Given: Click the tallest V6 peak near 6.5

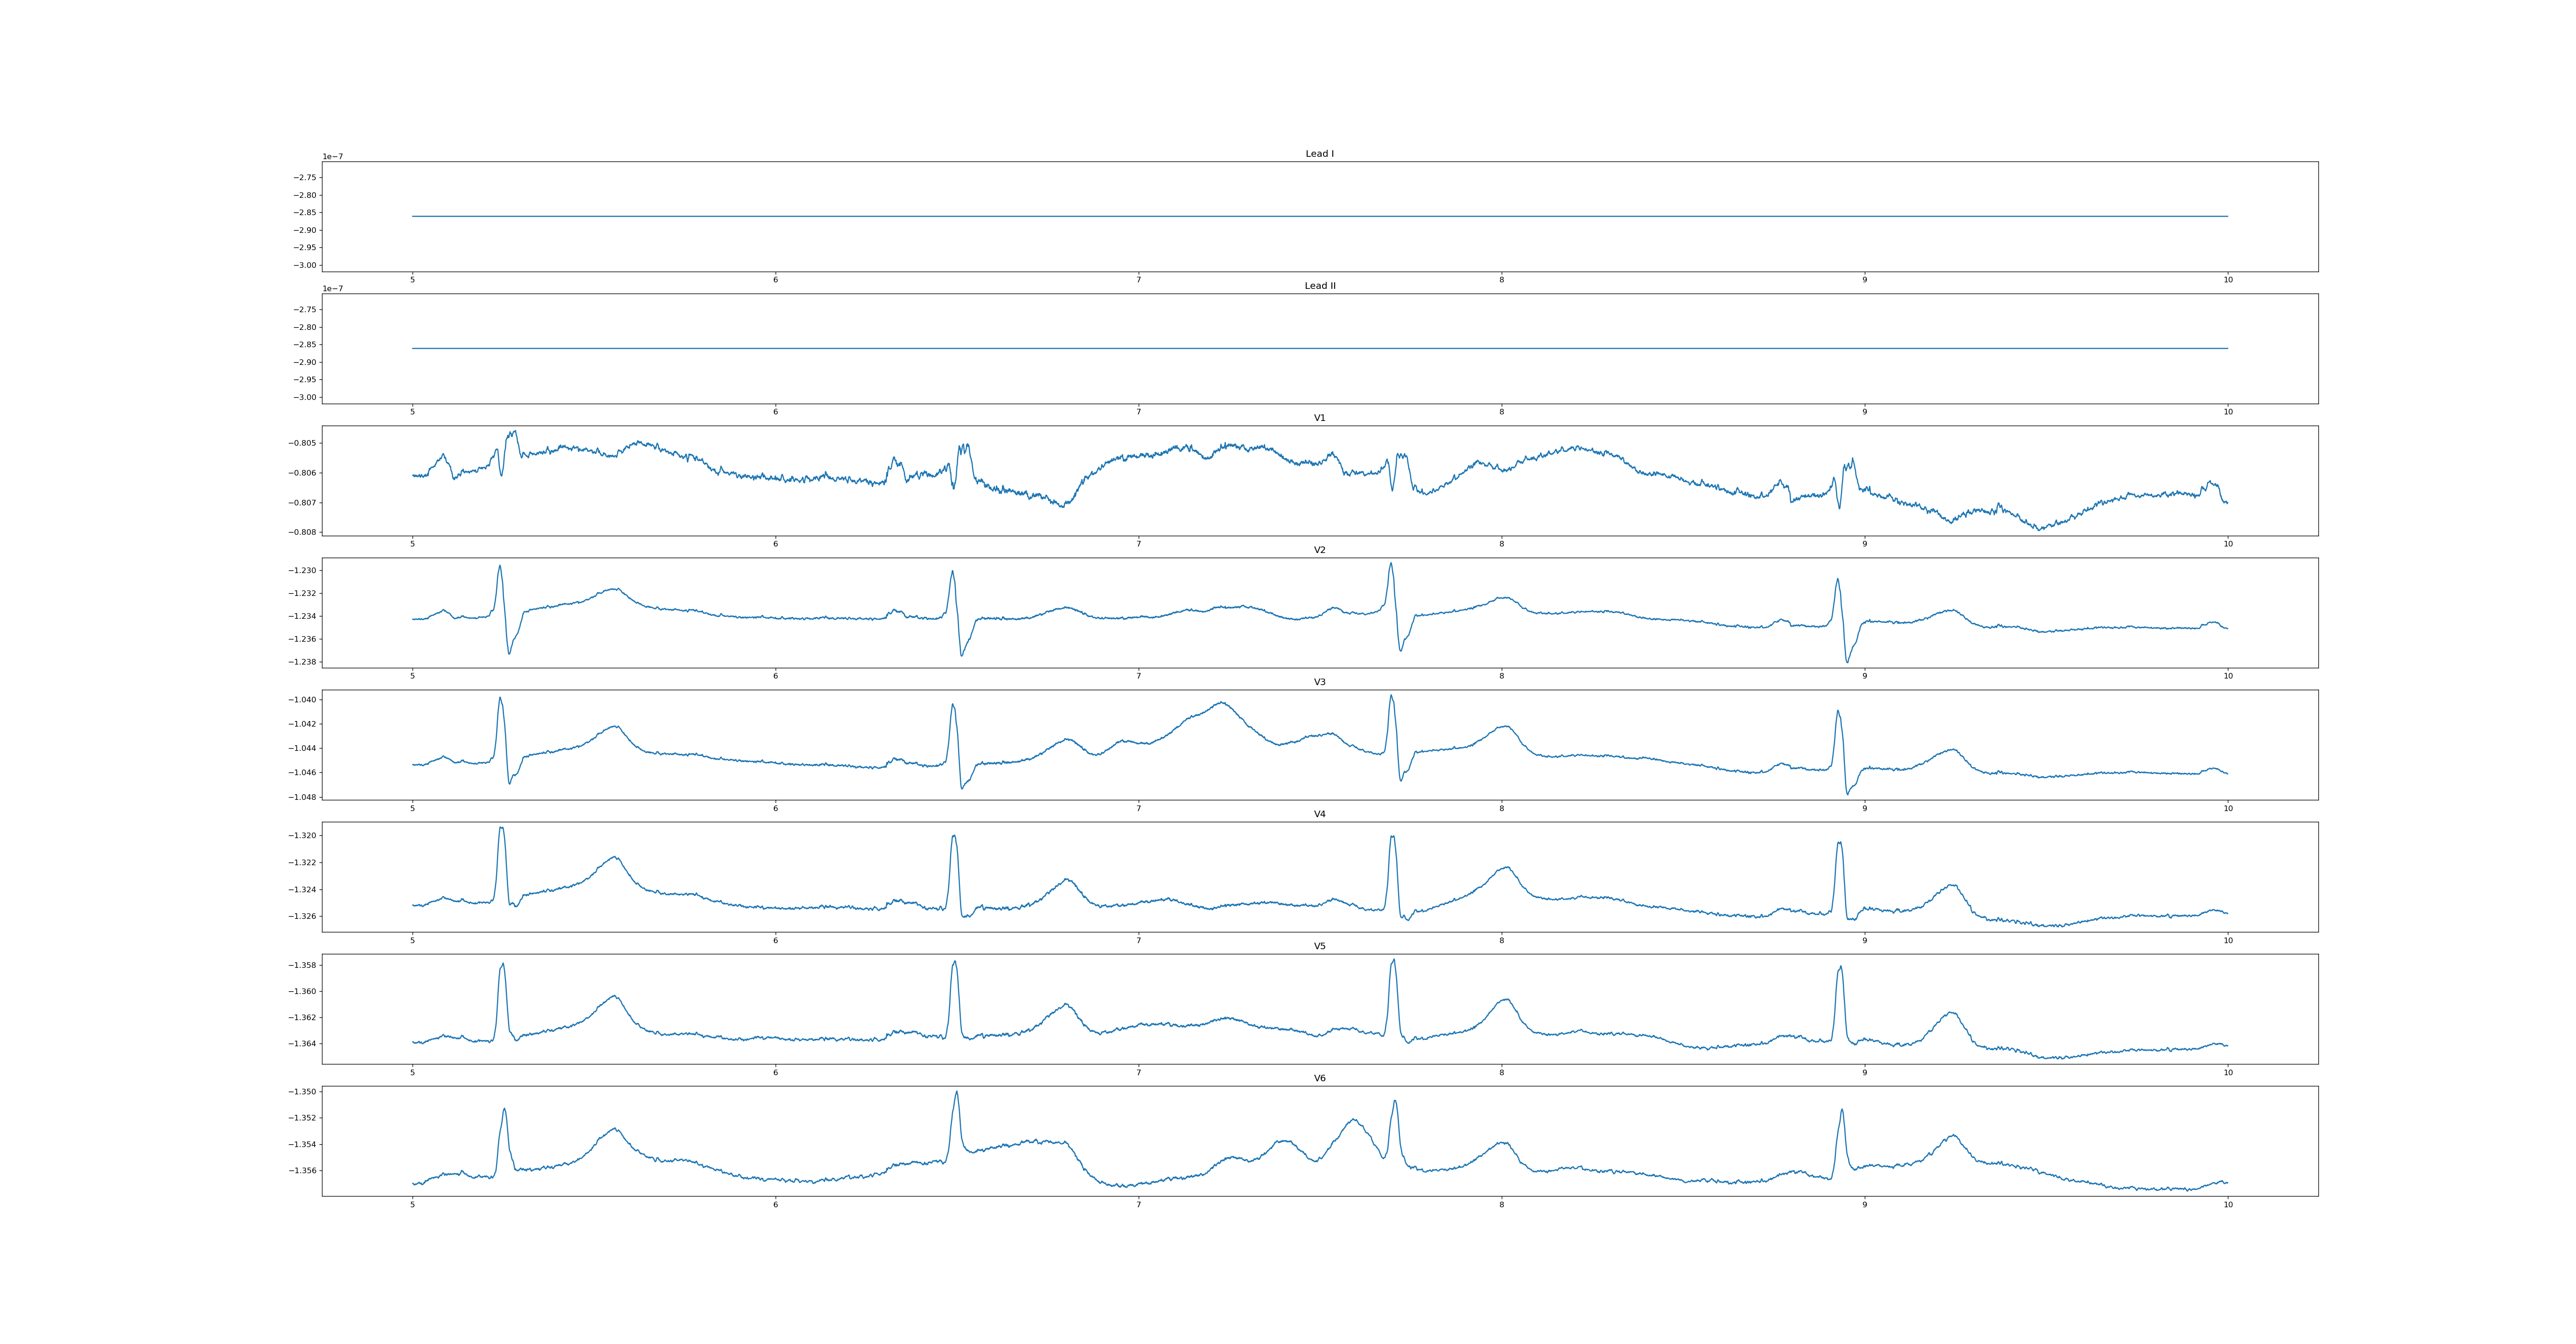Looking at the screenshot, I should 957,1092.
